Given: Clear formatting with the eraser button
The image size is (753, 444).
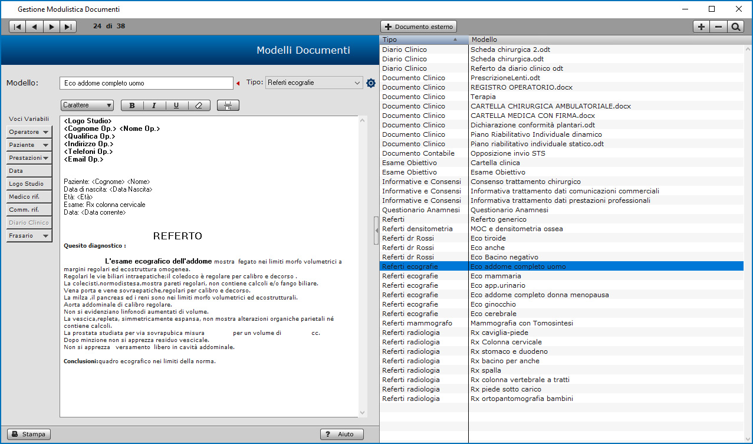Looking at the screenshot, I should click(x=199, y=106).
